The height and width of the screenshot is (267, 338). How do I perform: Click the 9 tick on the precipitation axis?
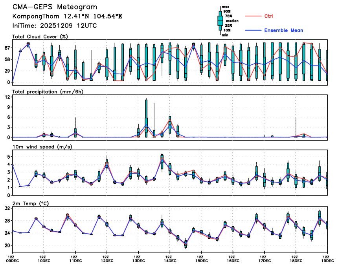click(x=9, y=107)
